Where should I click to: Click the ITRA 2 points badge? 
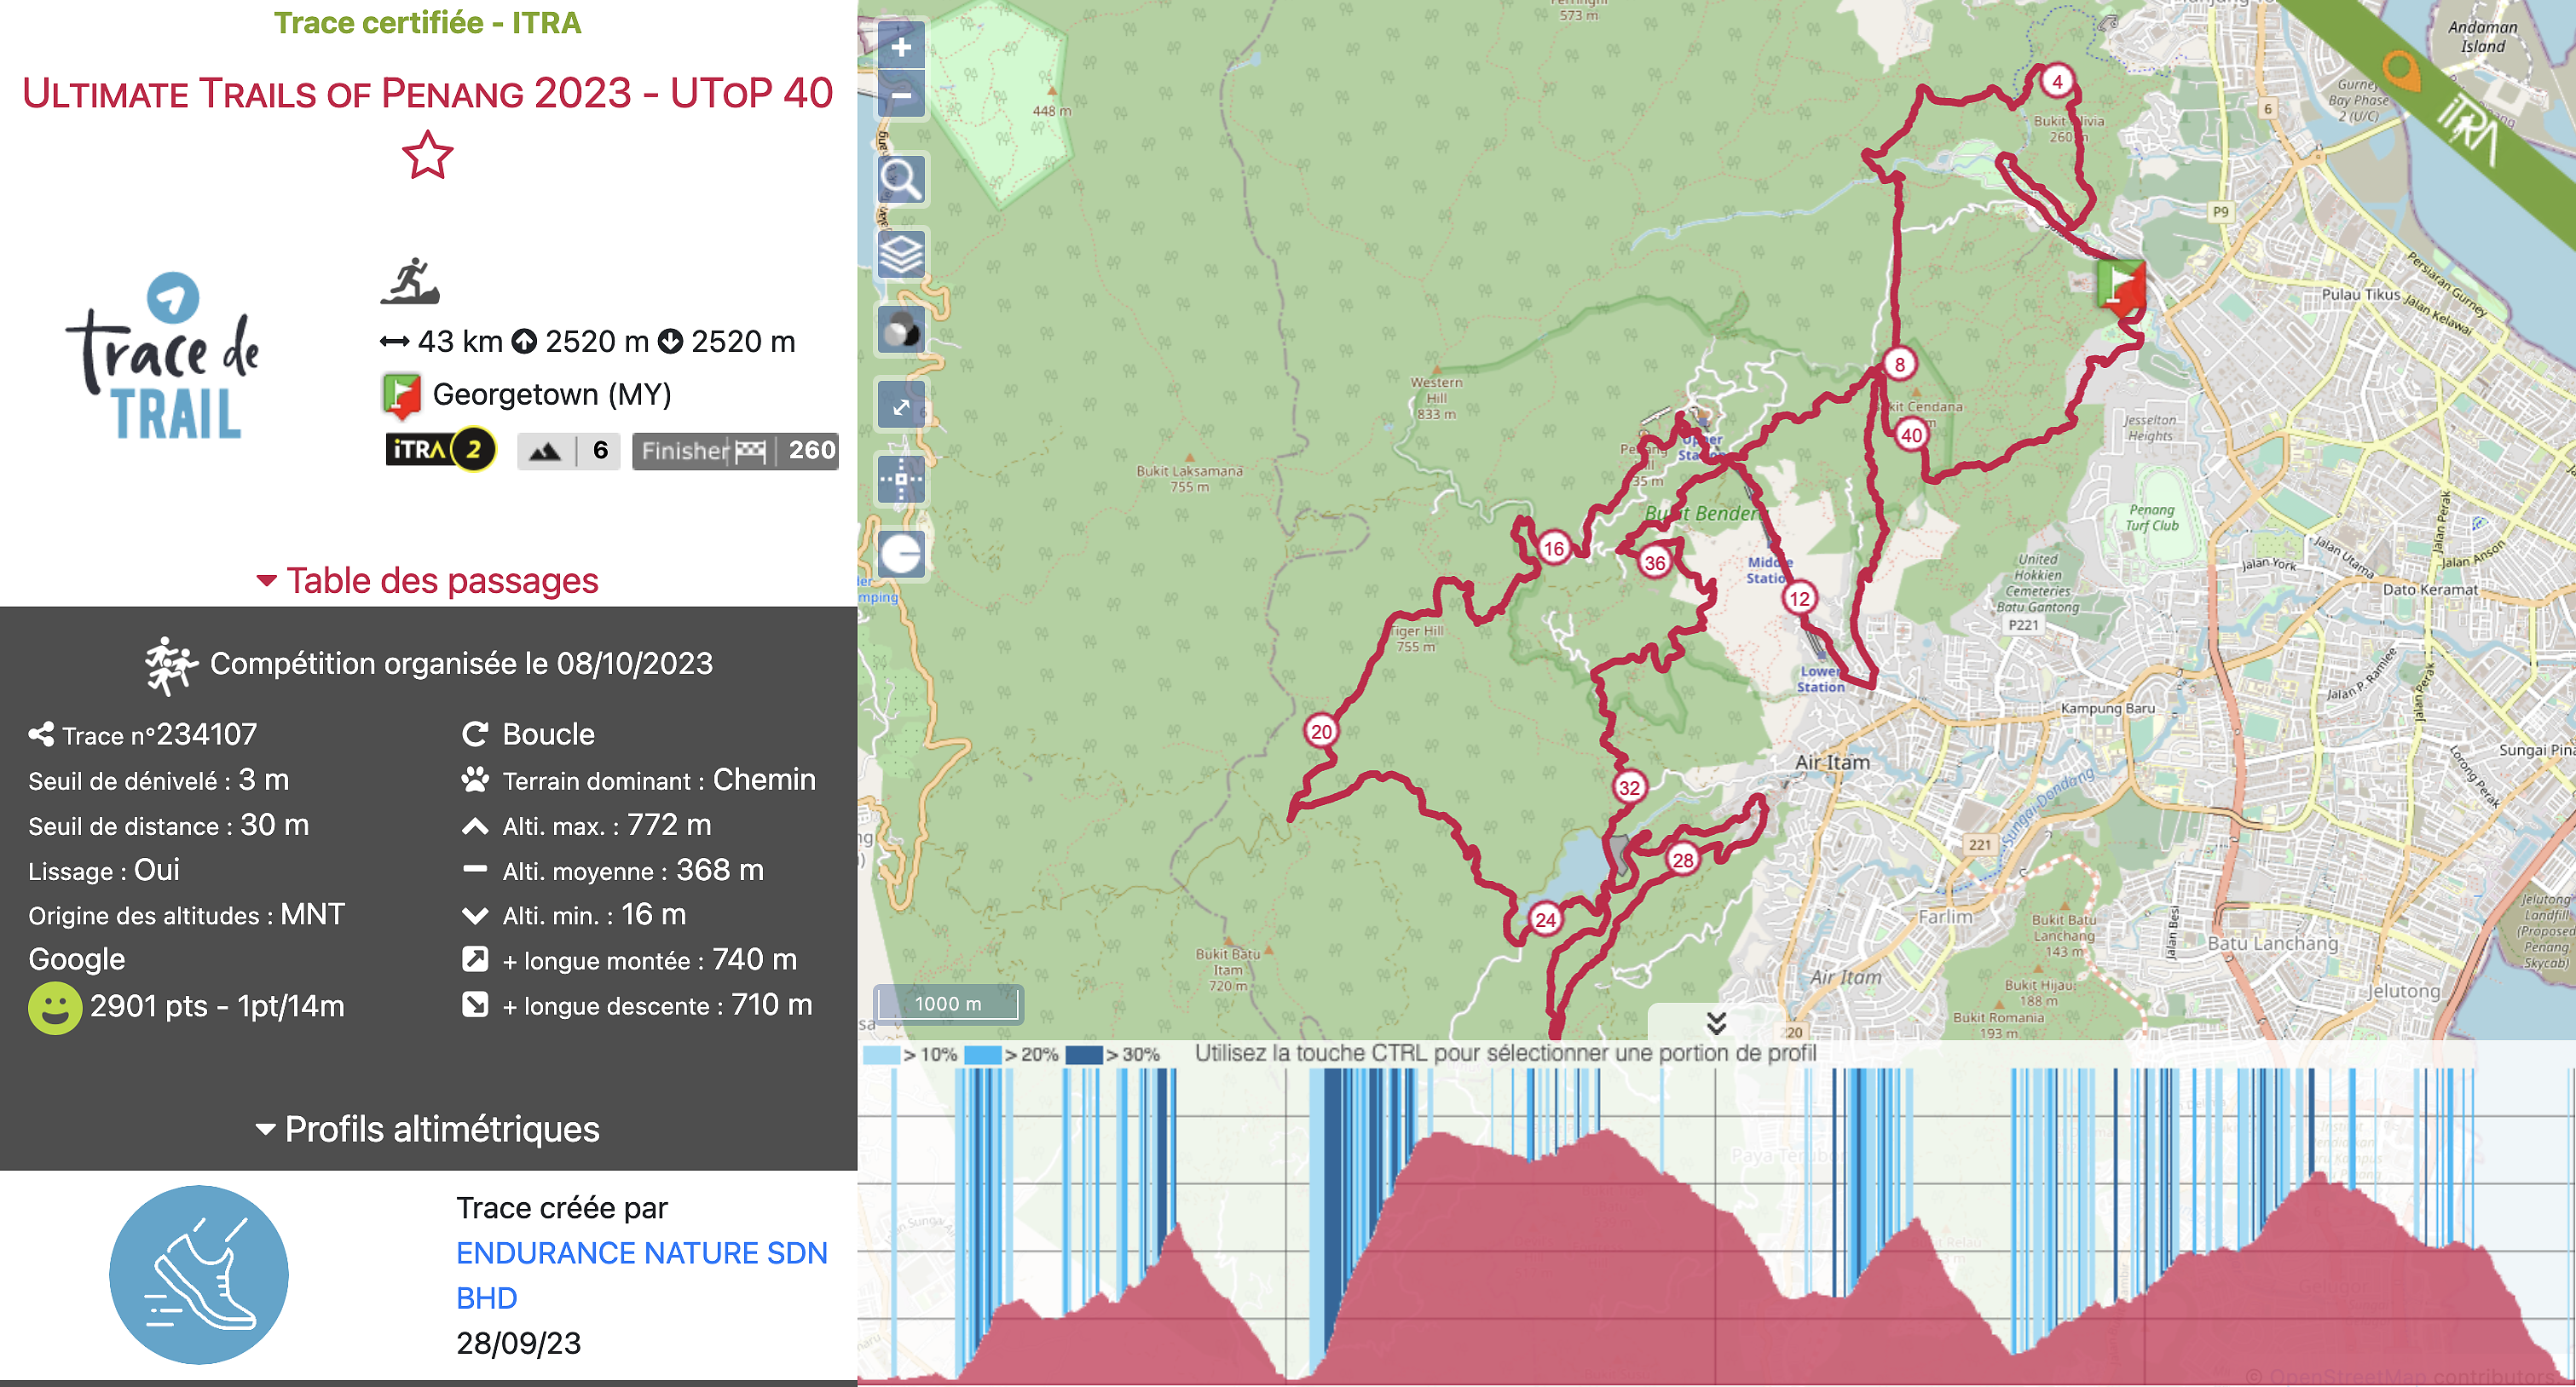pos(440,451)
